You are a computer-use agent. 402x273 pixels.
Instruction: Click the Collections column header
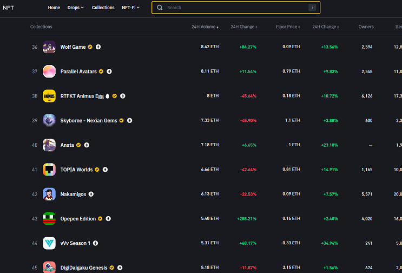(x=41, y=27)
